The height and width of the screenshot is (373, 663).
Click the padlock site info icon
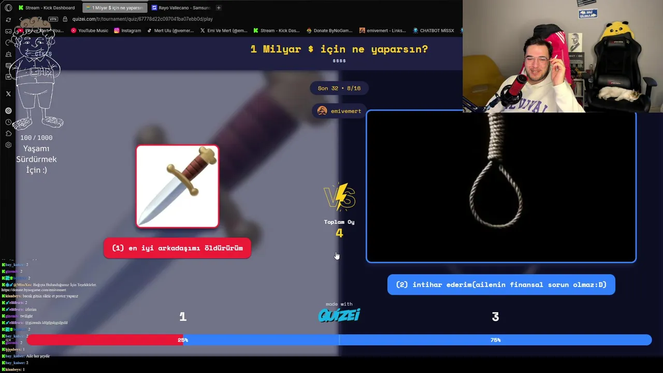coord(65,19)
